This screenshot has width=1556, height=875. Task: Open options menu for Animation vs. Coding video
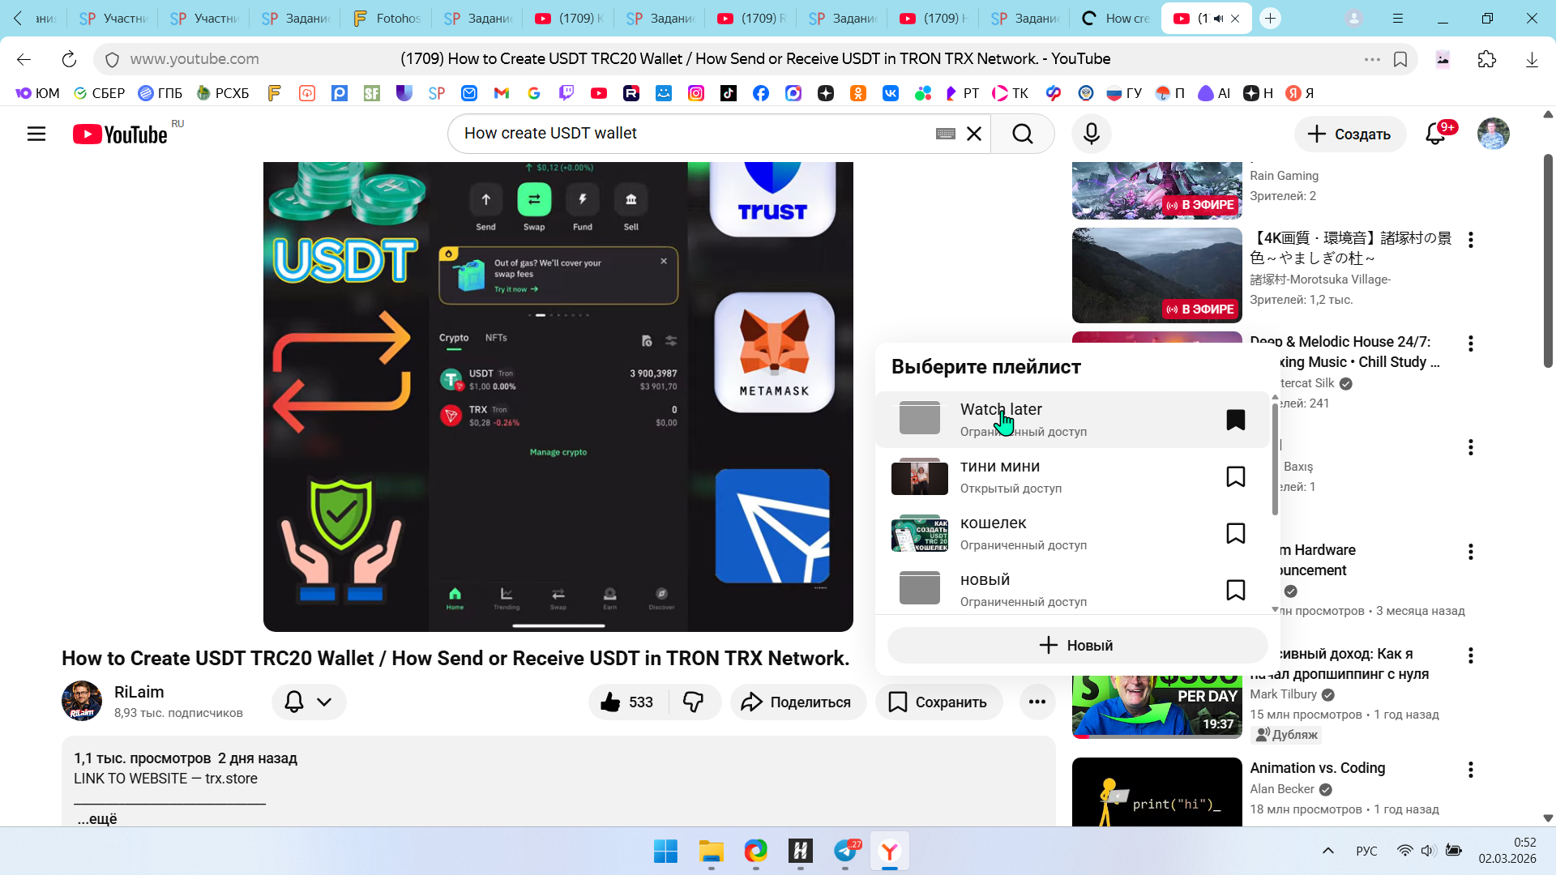1470,770
